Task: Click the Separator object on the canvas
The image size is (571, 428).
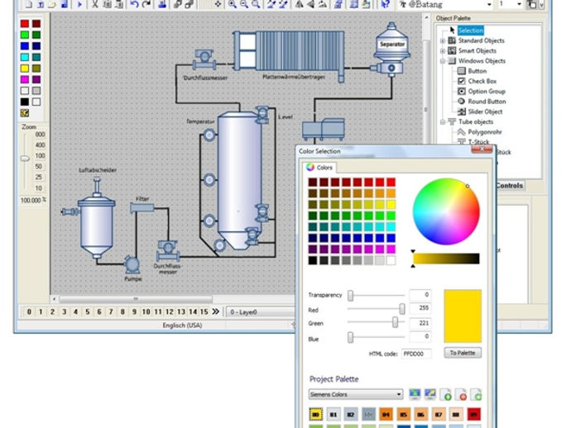Action: [391, 50]
